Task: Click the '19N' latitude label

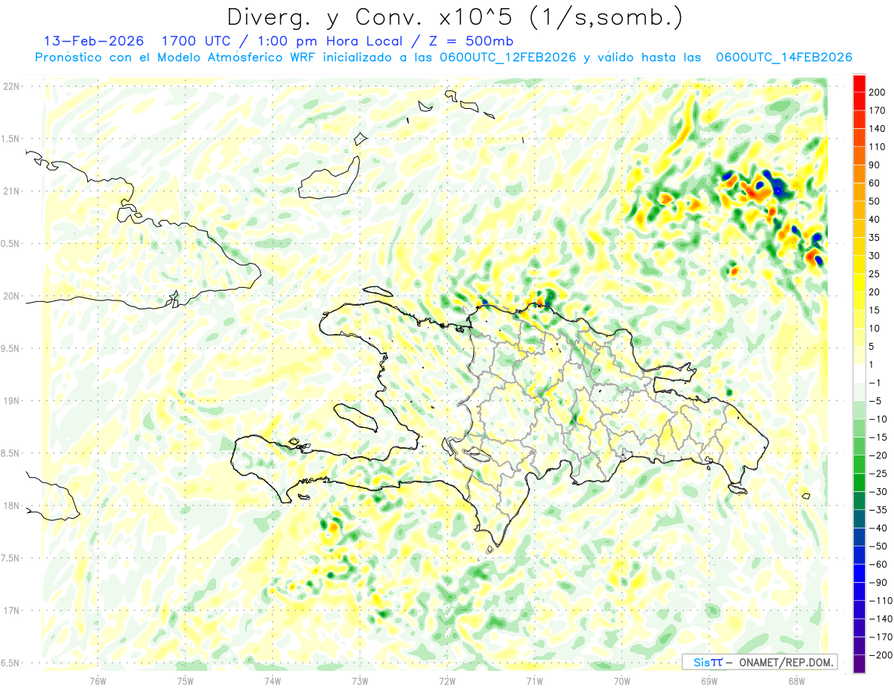Action: 11,401
